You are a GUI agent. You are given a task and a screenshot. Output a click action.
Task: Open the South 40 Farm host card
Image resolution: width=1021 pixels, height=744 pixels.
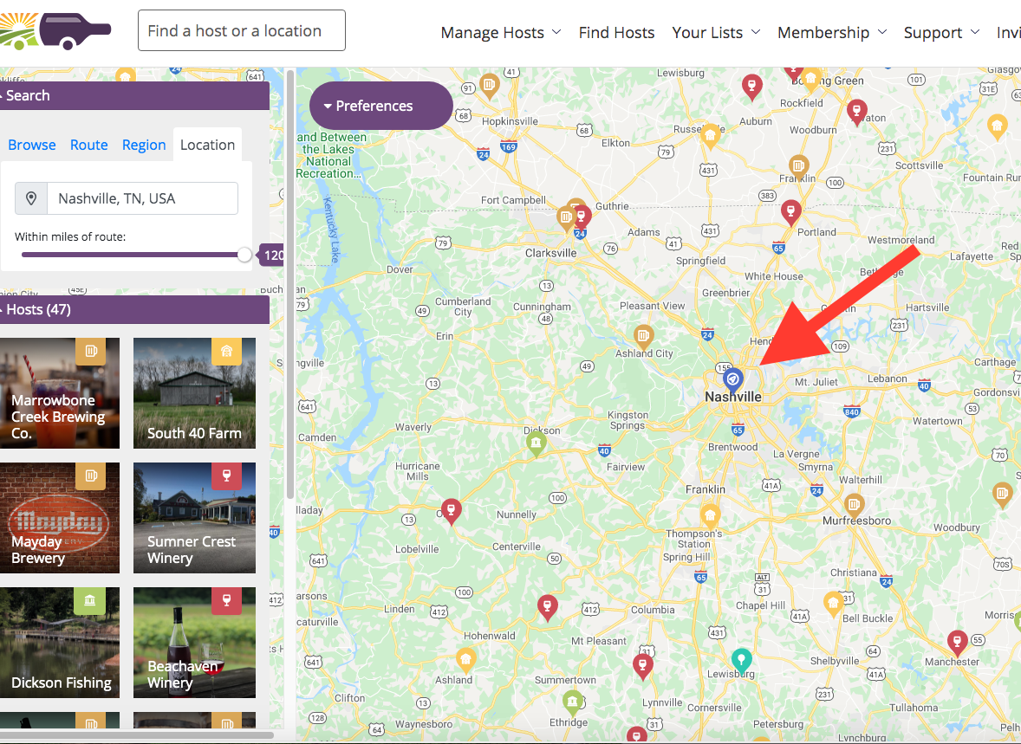tap(195, 393)
